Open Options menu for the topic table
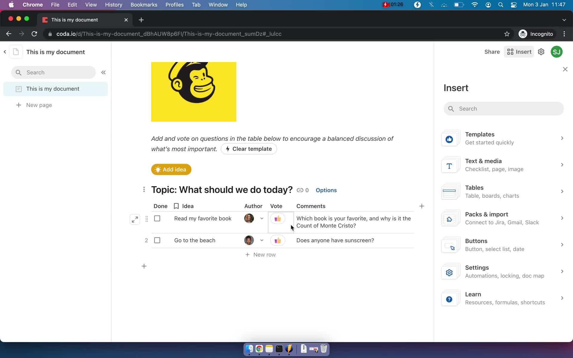573x358 pixels. click(326, 190)
